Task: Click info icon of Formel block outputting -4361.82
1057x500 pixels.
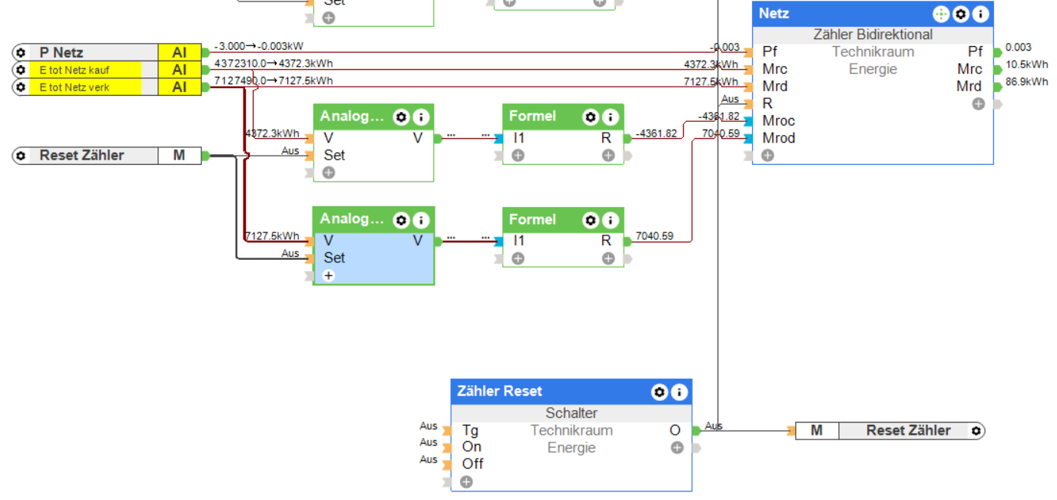Action: pos(610,117)
